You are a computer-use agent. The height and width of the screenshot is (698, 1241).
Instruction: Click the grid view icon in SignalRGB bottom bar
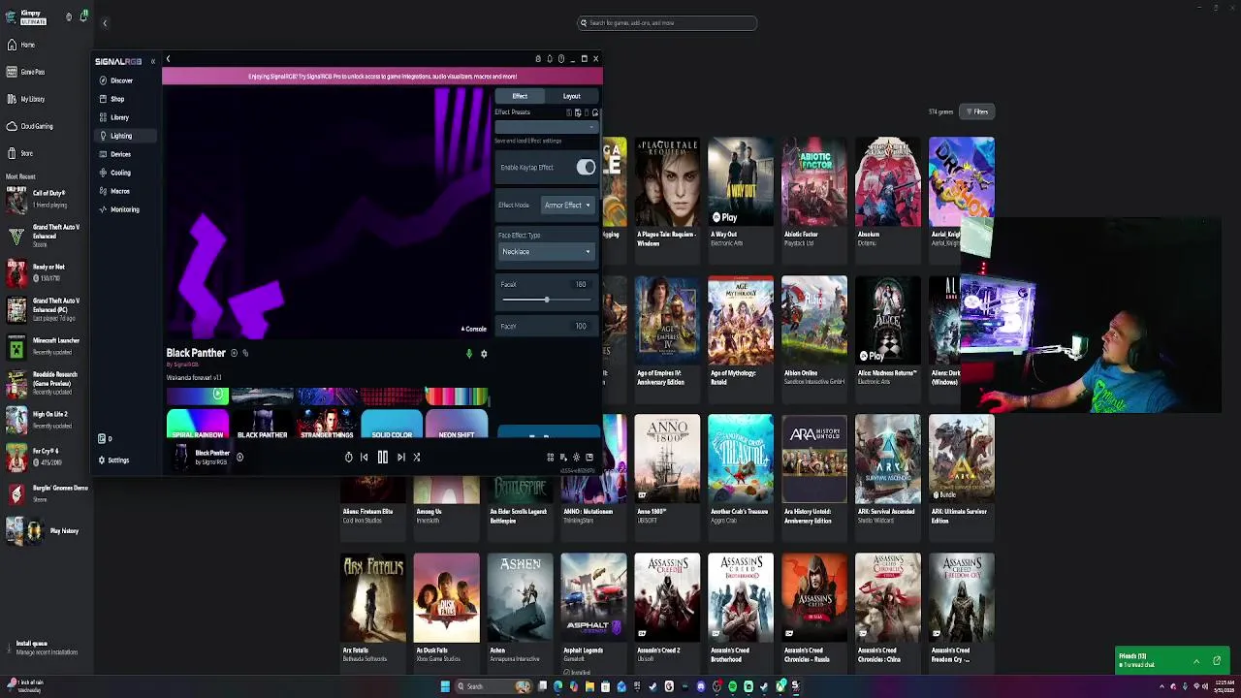tap(550, 458)
